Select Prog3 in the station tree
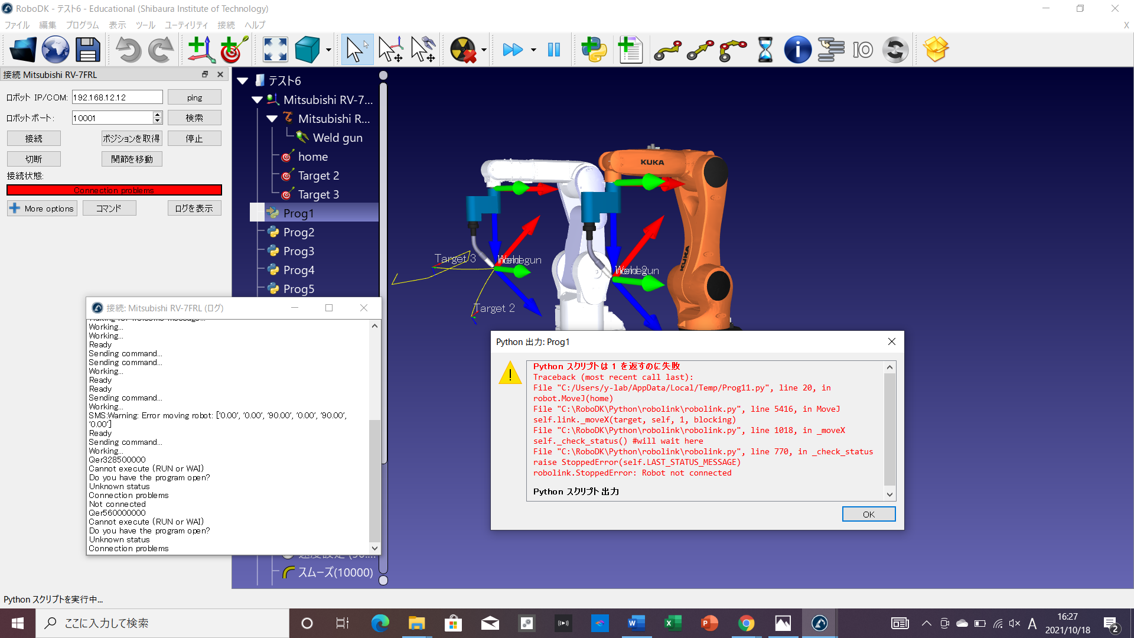The width and height of the screenshot is (1134, 638). (298, 251)
